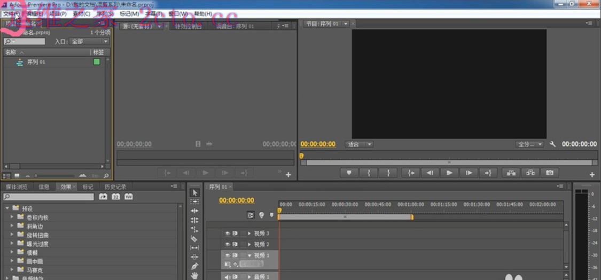Viewport: 601px width, 280px height.
Task: Open Program monitor wrench settings
Action: [552, 144]
